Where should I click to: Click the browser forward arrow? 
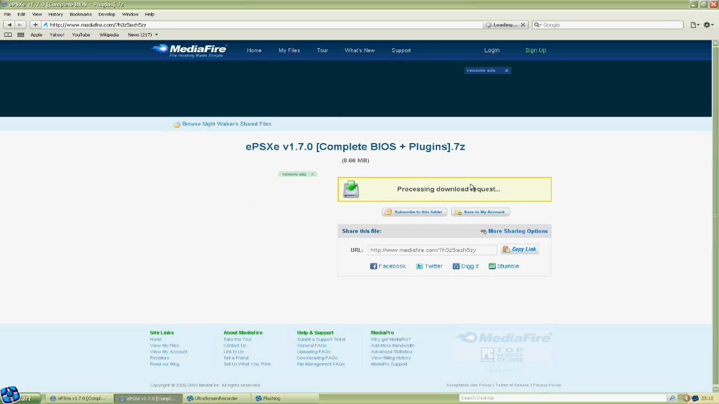20,25
